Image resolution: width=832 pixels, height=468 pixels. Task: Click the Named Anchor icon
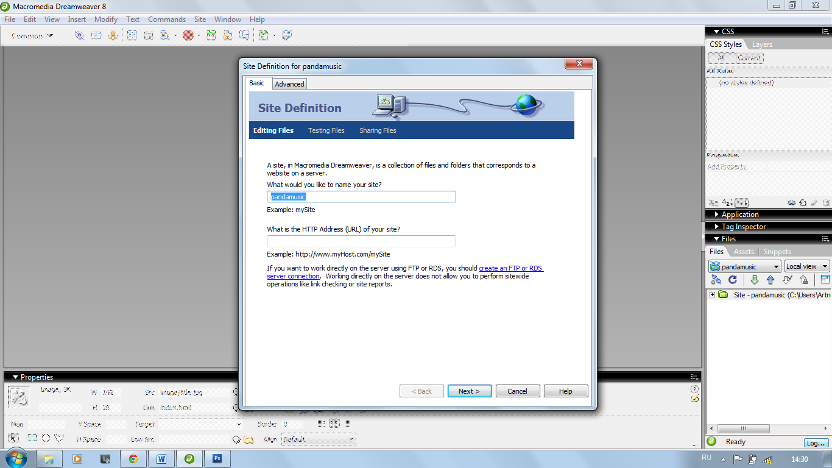click(x=113, y=35)
